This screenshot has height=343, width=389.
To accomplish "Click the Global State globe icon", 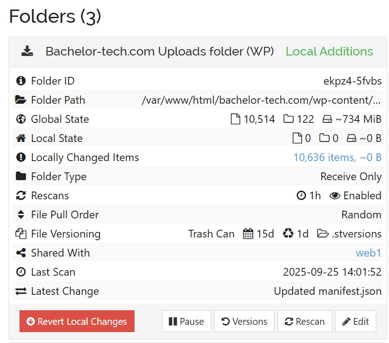I will pos(21,119).
